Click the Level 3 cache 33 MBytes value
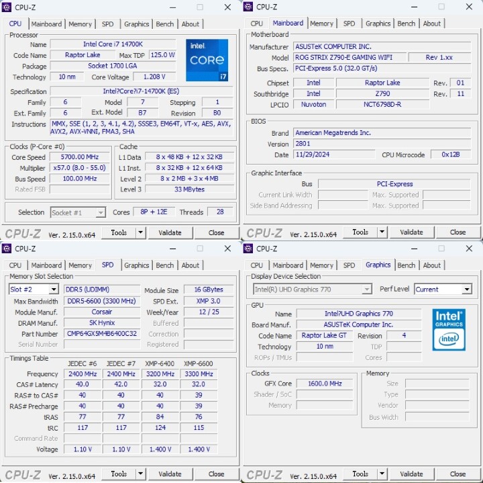 [189, 189]
